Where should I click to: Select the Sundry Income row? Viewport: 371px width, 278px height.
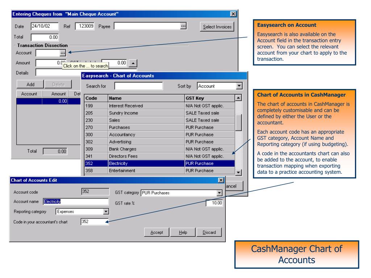click(x=159, y=113)
